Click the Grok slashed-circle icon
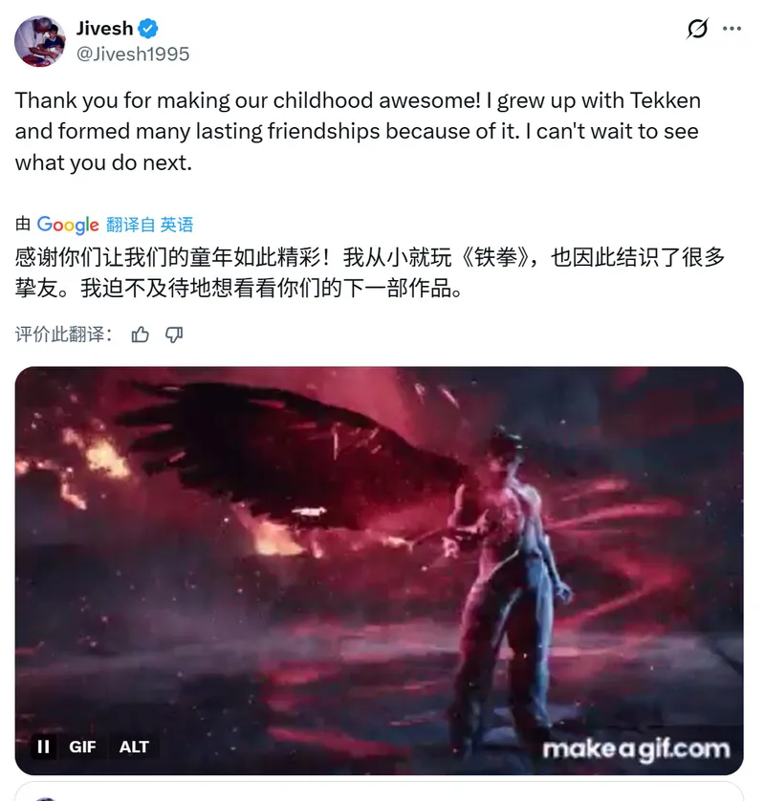Screen dimensions: 765x801 [x=697, y=29]
